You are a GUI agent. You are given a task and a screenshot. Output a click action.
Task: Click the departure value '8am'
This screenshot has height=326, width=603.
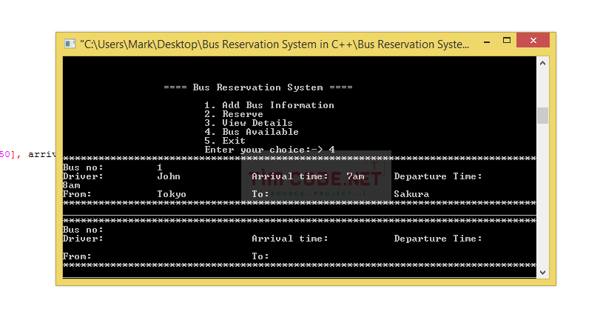pos(72,185)
